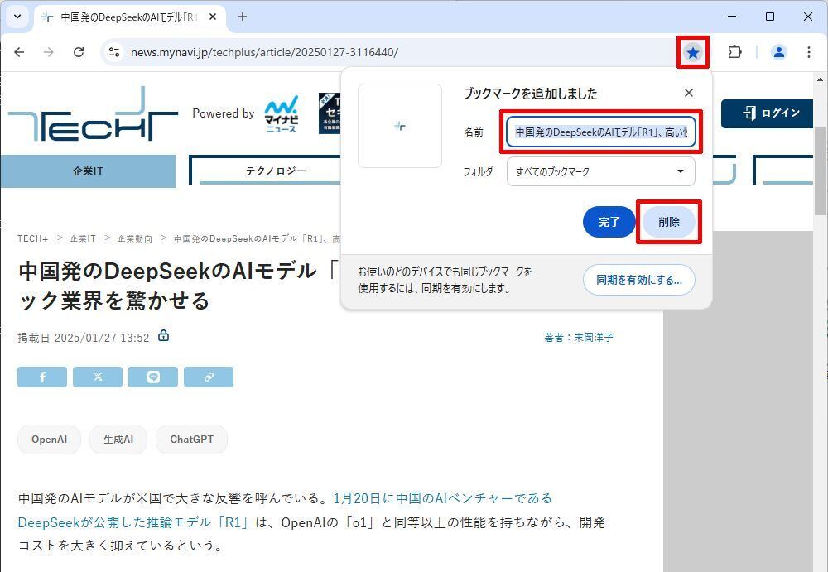Open the Extensions puzzle icon
The width and height of the screenshot is (828, 572).
click(x=734, y=52)
